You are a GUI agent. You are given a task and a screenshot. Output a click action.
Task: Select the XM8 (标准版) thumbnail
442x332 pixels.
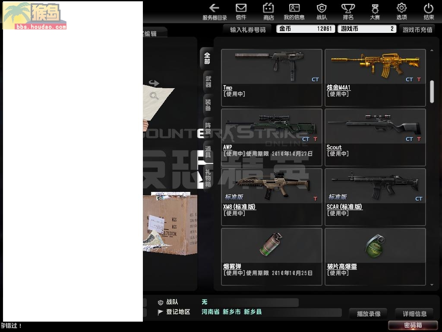tap(272, 186)
